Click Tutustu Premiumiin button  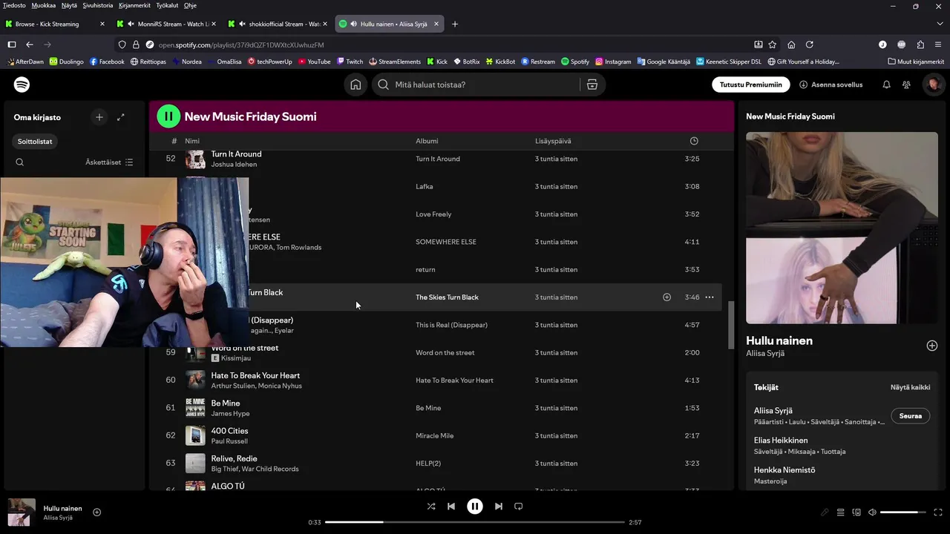[x=751, y=85]
